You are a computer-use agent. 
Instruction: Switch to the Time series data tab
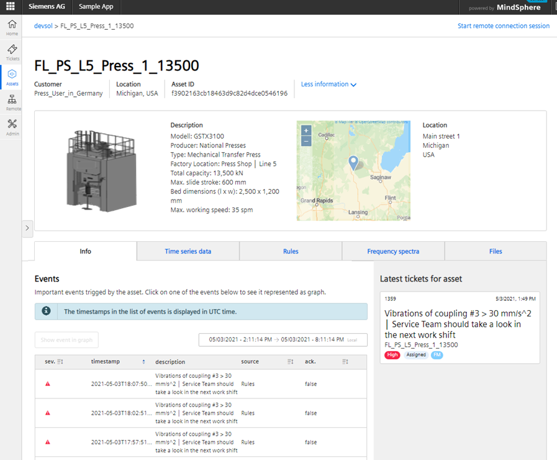point(188,251)
